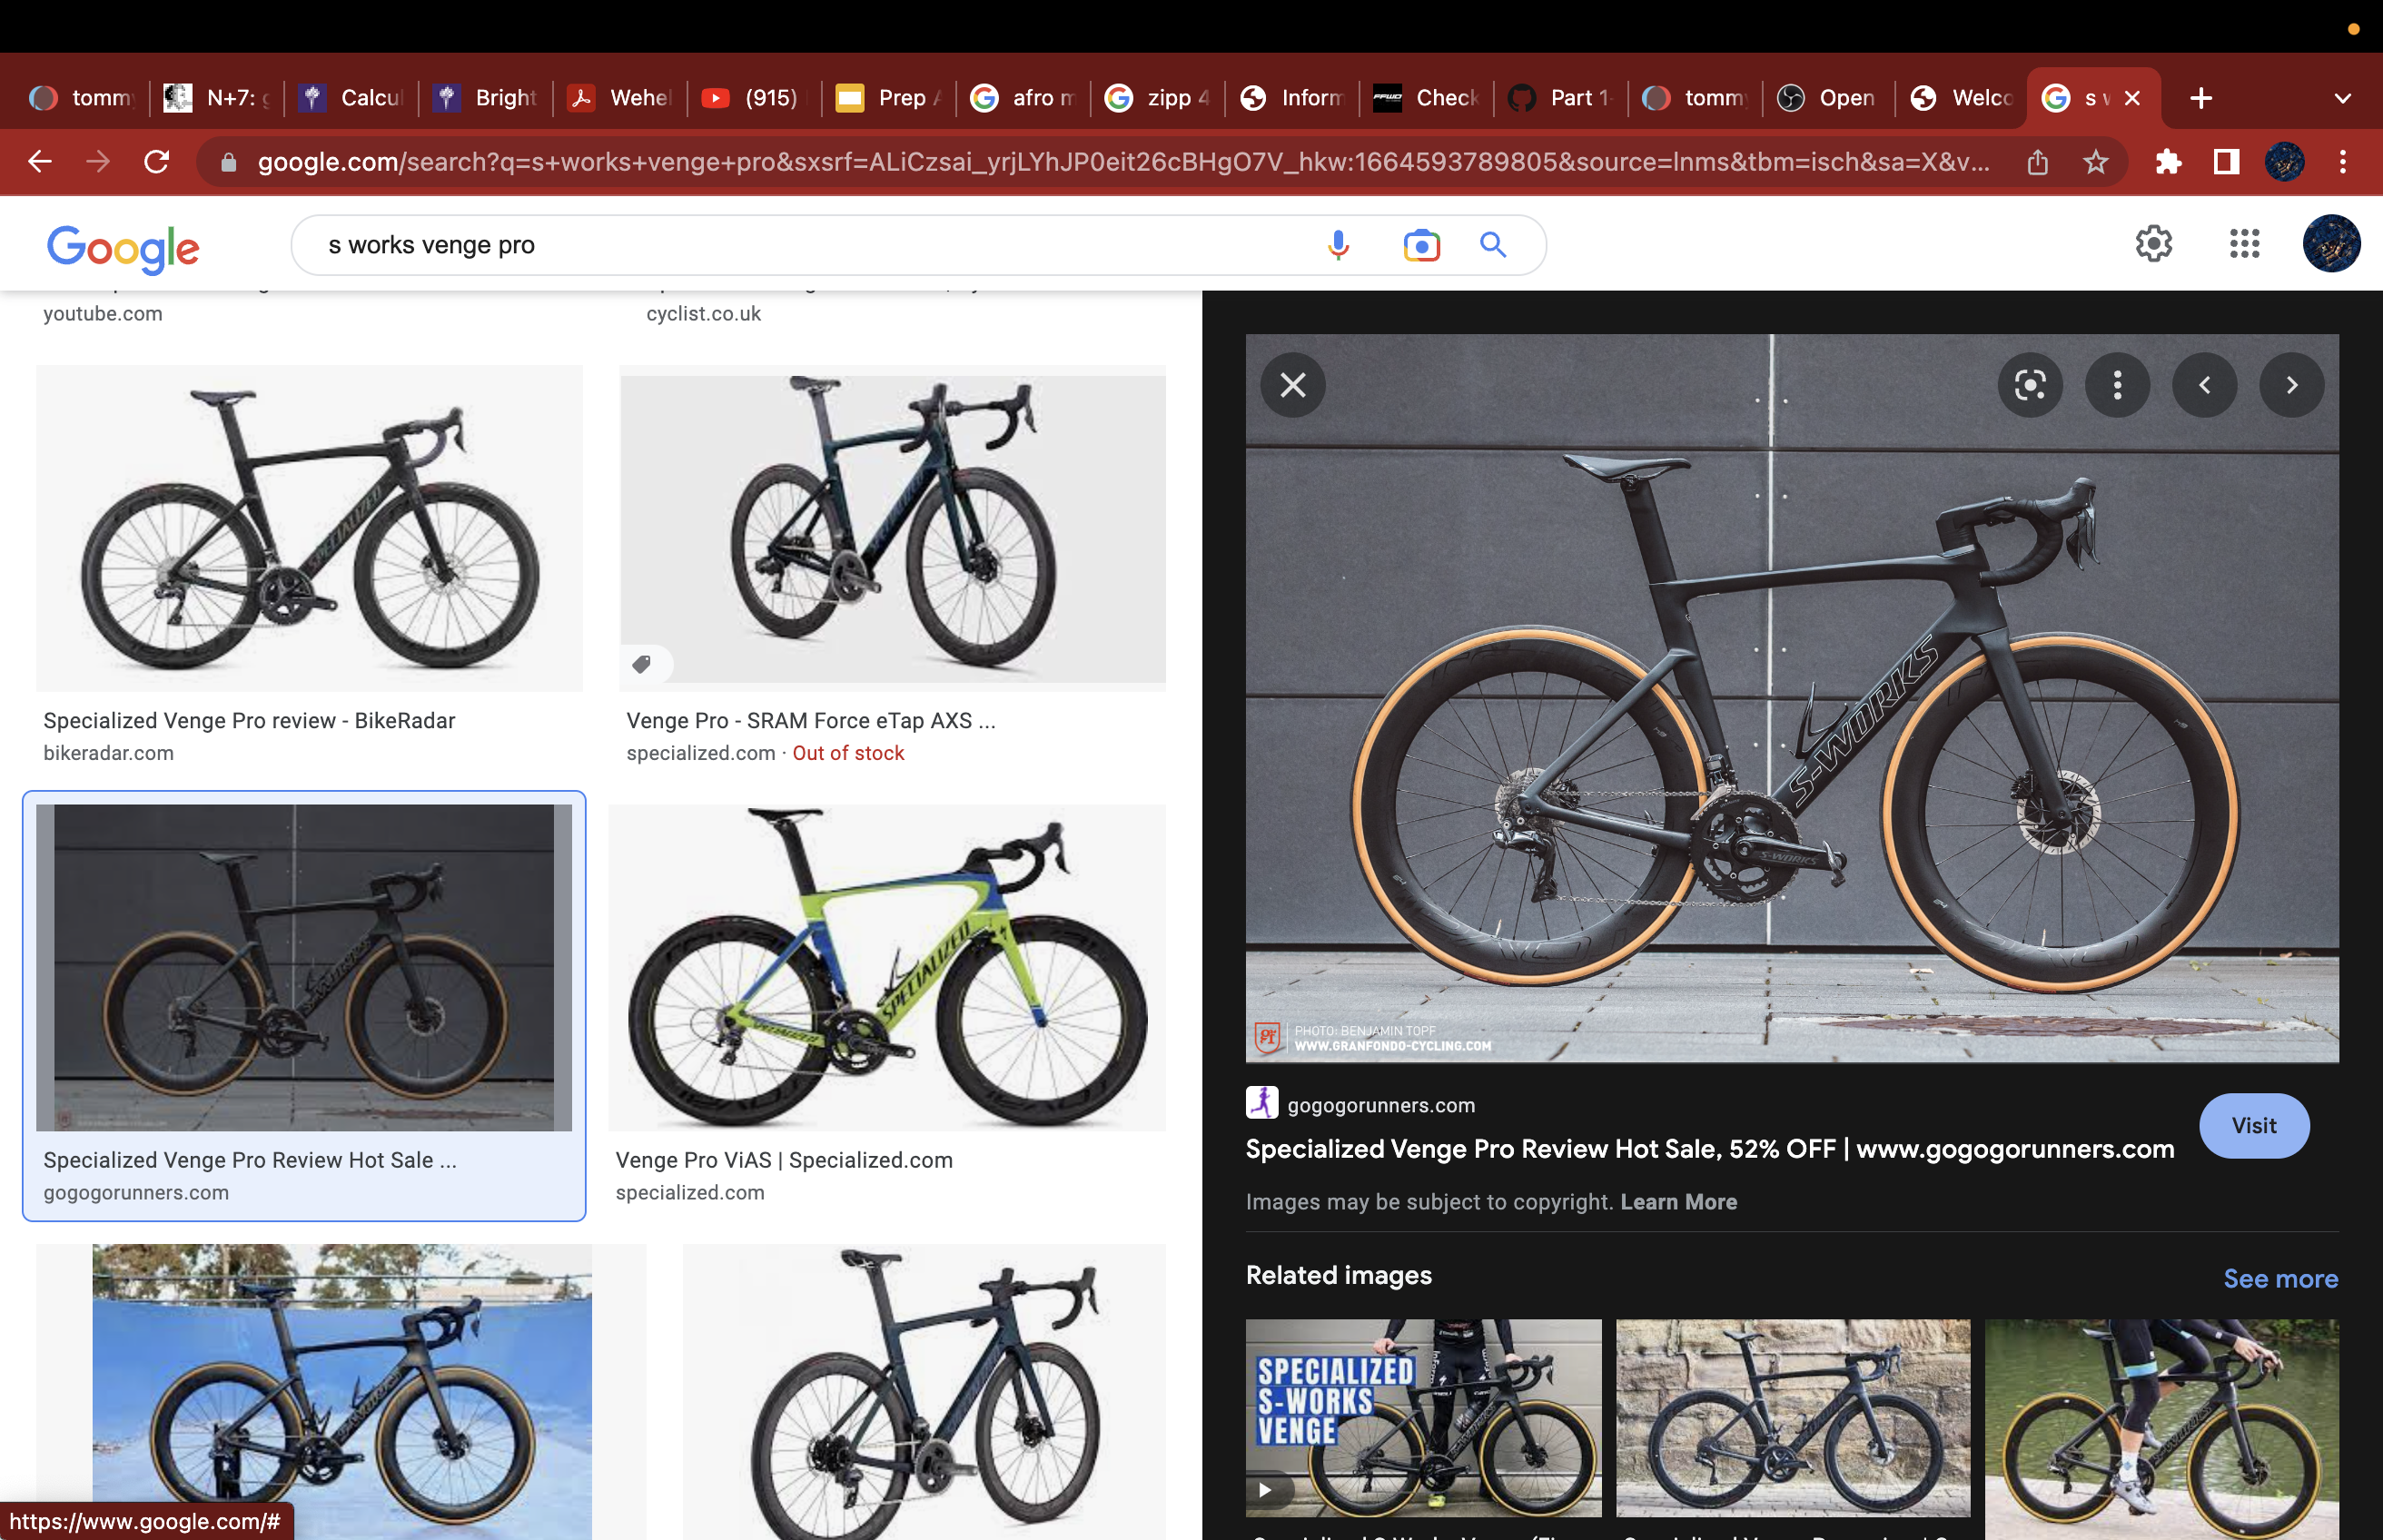
Task: Start voice search with microphone icon
Action: point(1338,245)
